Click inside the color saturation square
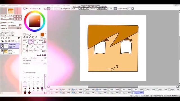The height and width of the screenshot is (101, 180). [x=35, y=21]
